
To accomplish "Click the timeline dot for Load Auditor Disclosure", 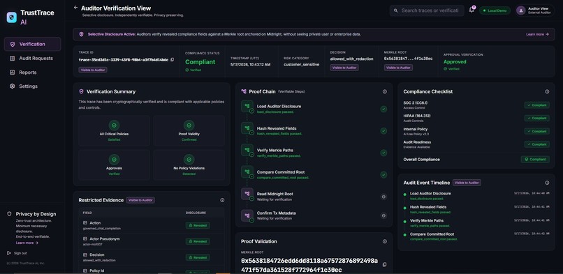I will click(405, 195).
